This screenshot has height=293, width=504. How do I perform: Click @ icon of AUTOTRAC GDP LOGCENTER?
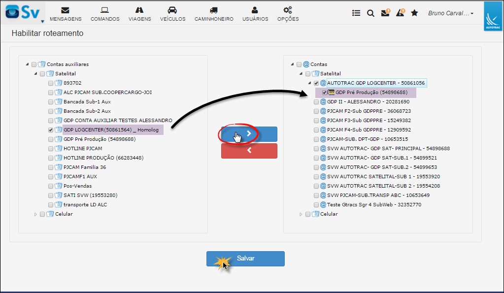pos(323,83)
